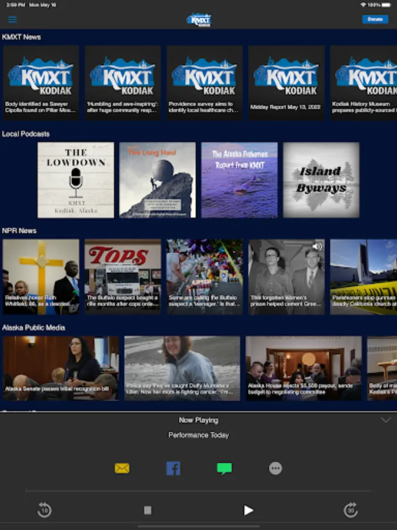Share on Facebook icon

pos(173,469)
